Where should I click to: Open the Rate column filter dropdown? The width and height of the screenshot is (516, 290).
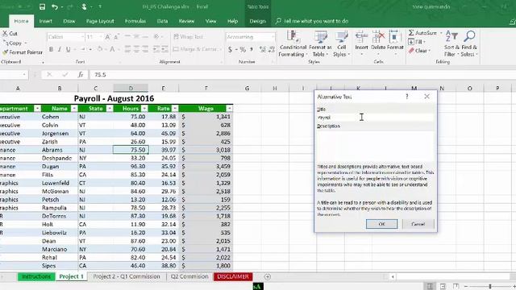pyautogui.click(x=175, y=109)
